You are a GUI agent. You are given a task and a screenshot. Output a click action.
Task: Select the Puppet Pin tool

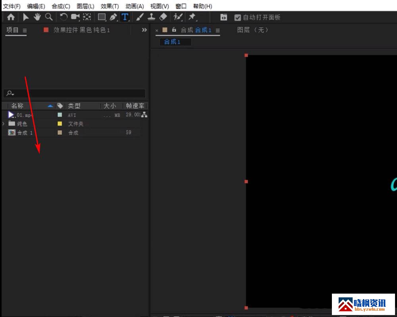coord(192,17)
